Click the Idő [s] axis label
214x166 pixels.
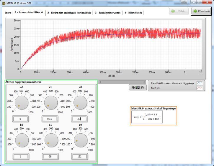pyautogui.click(x=111, y=76)
